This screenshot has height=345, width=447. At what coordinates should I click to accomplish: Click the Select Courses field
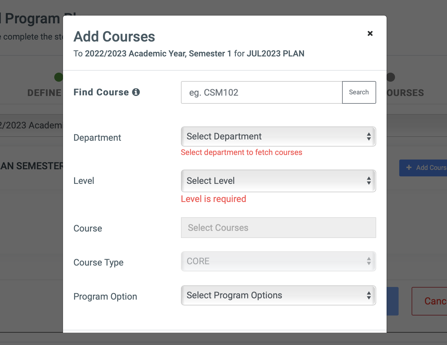(278, 228)
